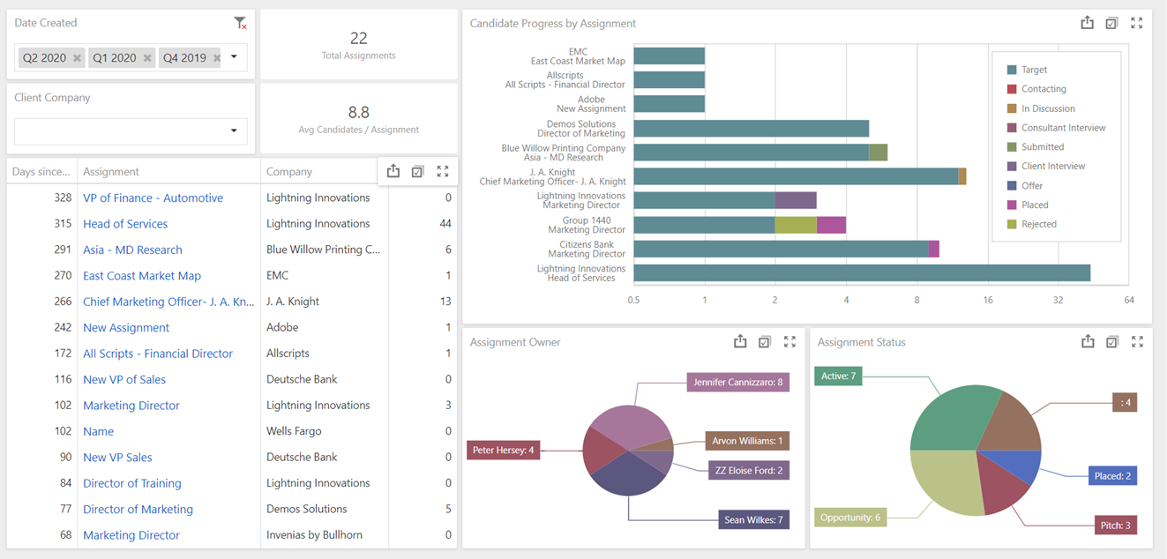Open the East Coast Market Map assignment
1167x559 pixels.
(x=141, y=275)
